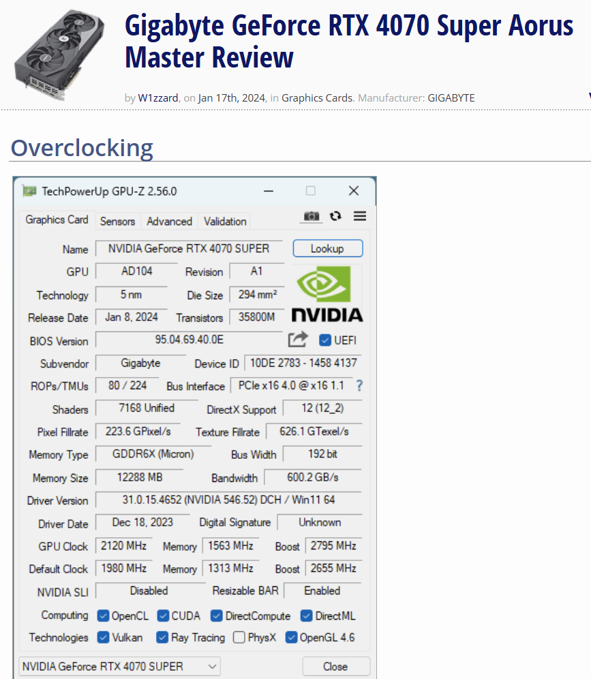This screenshot has height=679, width=591.
Task: Click the Bus Interface question mark icon
Action: 359,385
